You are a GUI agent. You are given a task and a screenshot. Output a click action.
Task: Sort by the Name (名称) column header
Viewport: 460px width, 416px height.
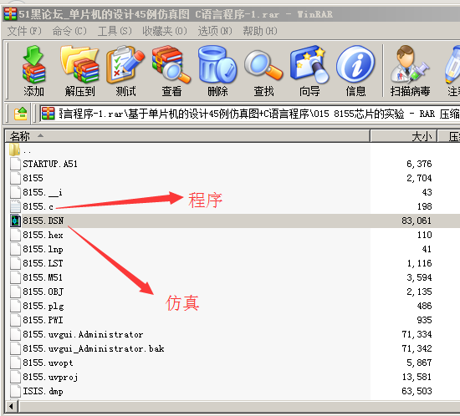[187, 136]
